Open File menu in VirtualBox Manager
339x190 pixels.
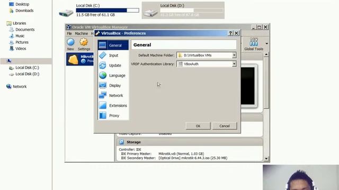[69, 33]
